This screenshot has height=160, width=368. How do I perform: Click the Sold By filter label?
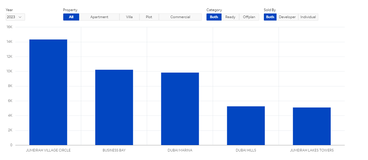[x=270, y=10]
